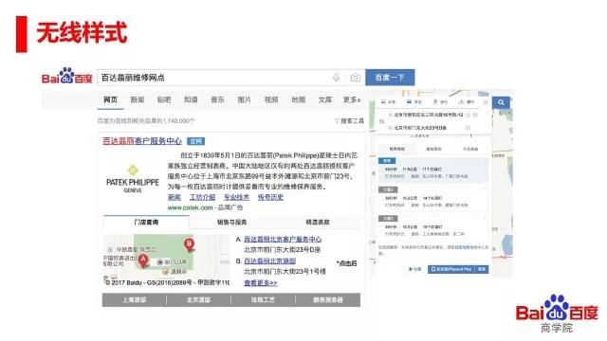Open the 工坊介绍 sublink
Image resolution: width=607 pixels, height=341 pixels.
[x=202, y=197]
